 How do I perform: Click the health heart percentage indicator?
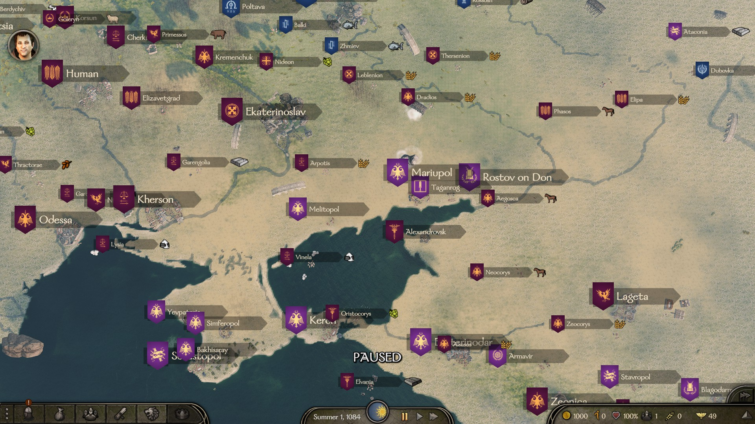[x=616, y=416]
